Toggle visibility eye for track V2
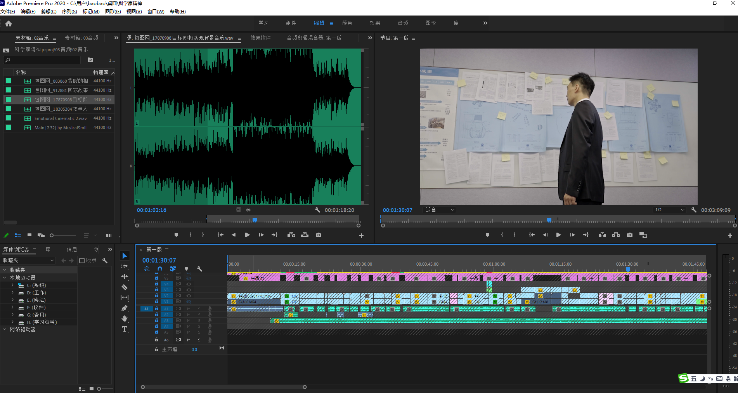Viewport: 738px width, 393px height. tap(189, 296)
